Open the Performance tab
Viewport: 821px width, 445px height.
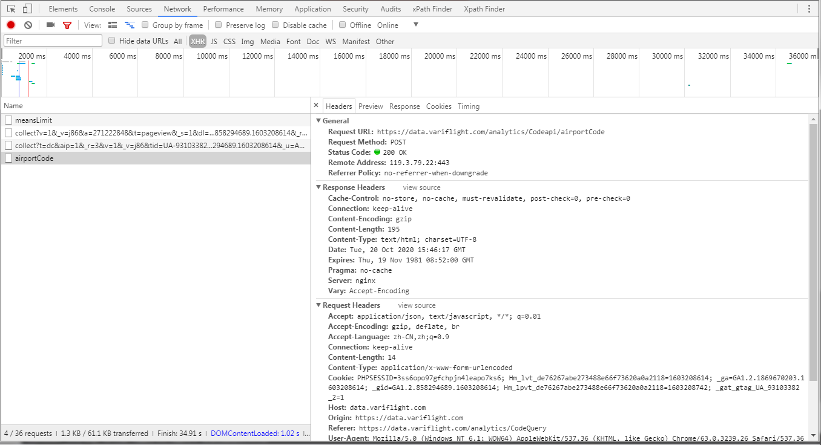[223, 9]
